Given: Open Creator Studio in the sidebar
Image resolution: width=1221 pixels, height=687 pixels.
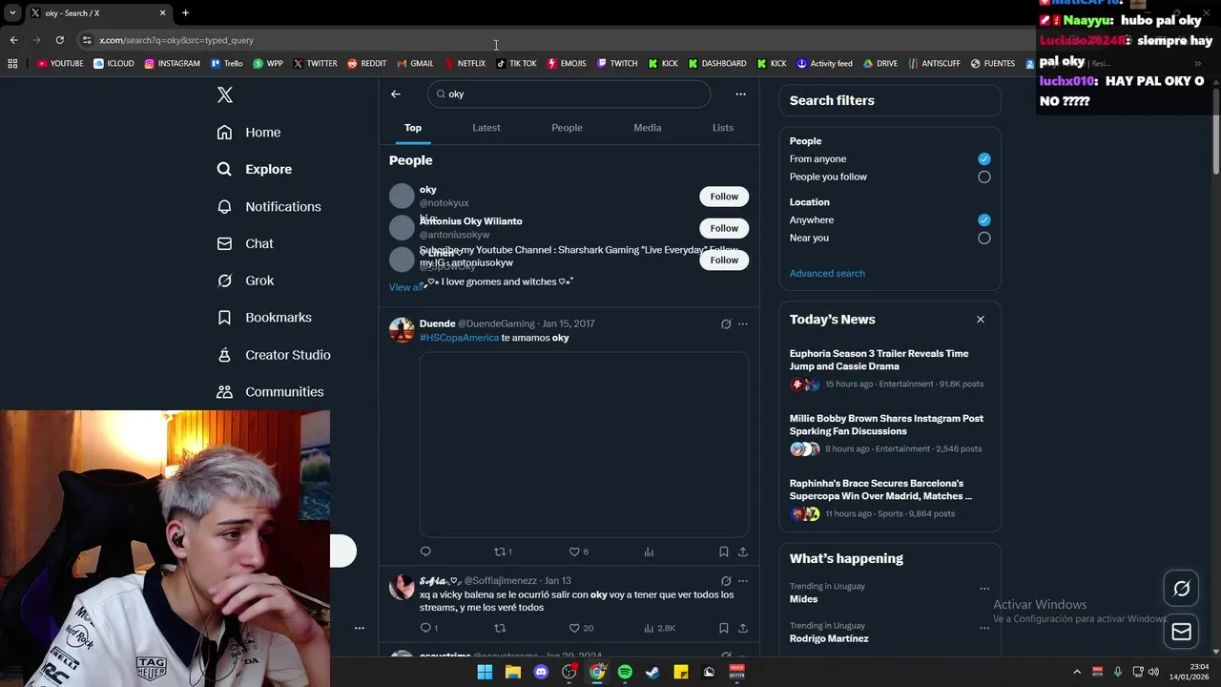Looking at the screenshot, I should (x=274, y=354).
